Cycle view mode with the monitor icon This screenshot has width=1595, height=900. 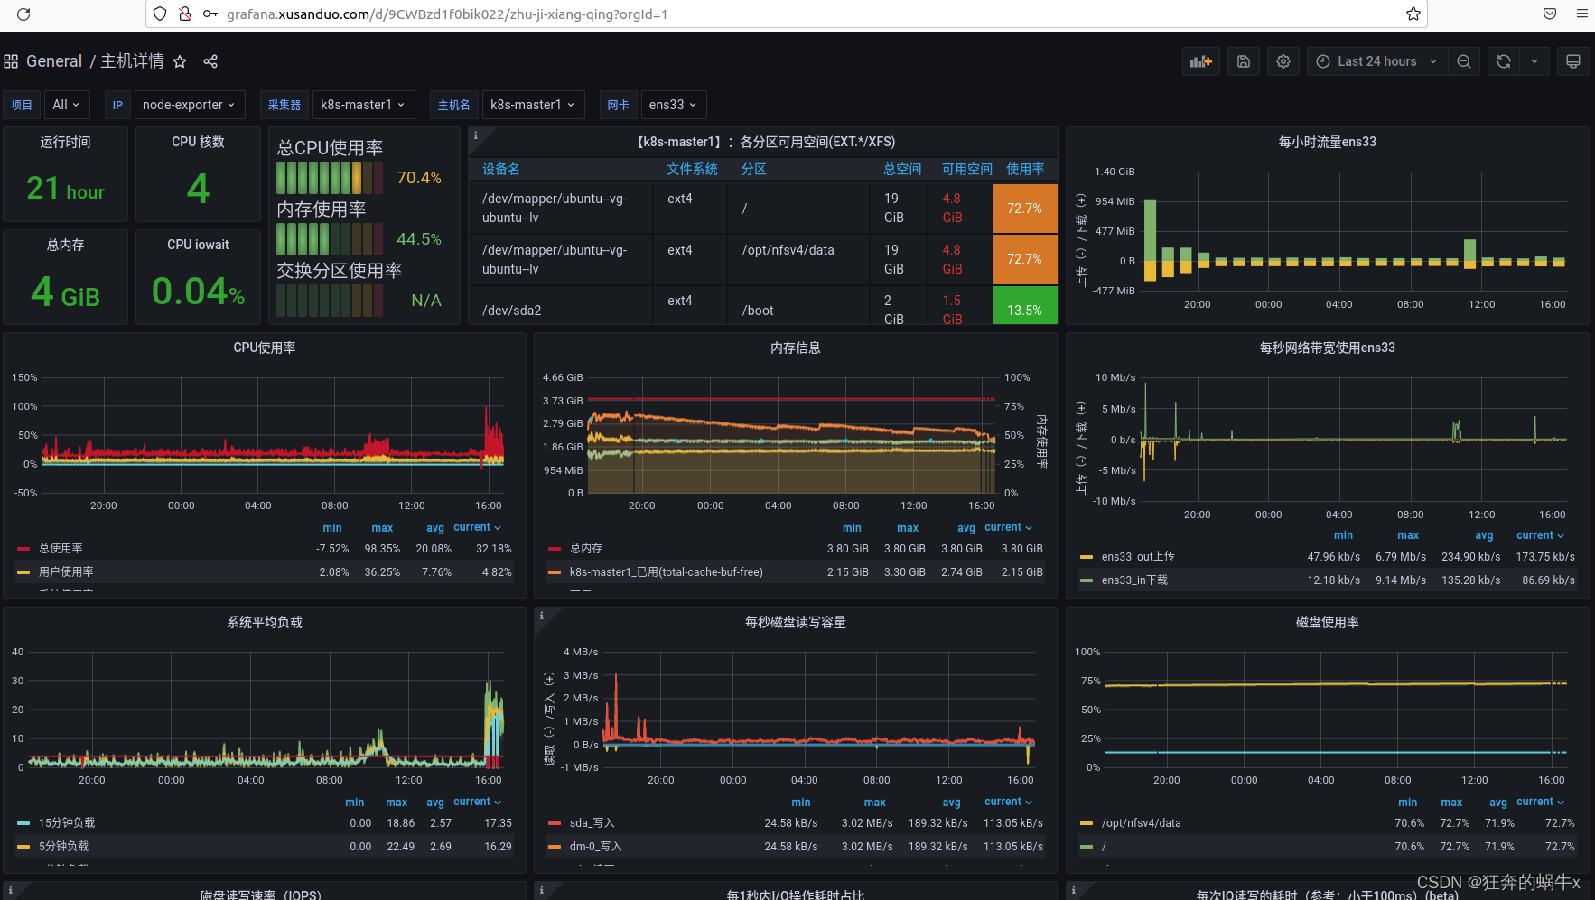coord(1573,61)
